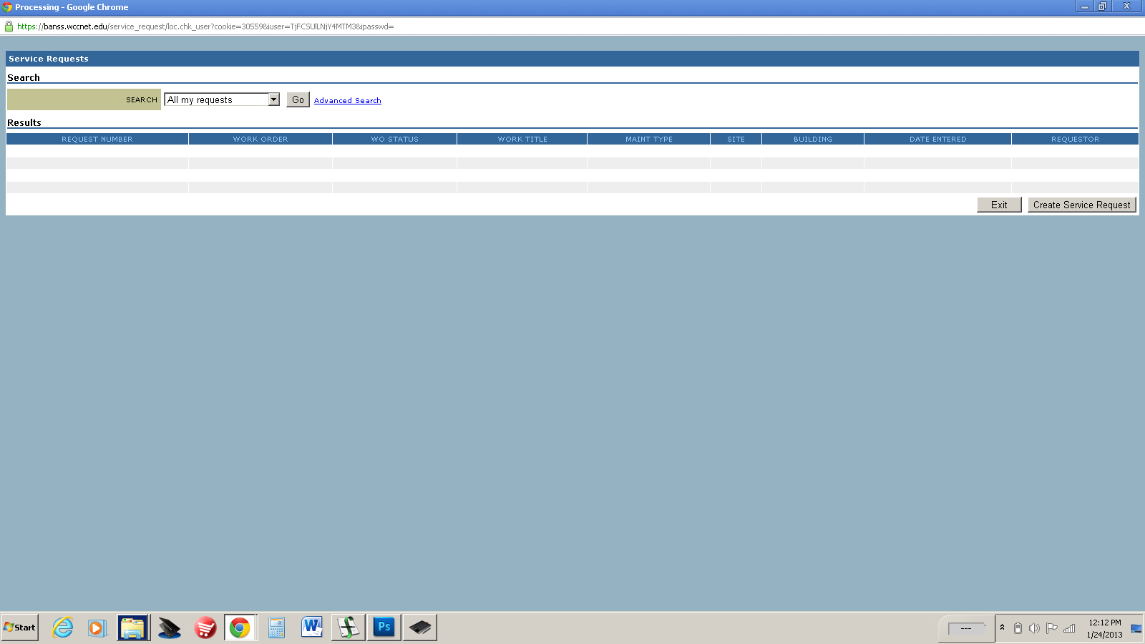This screenshot has width=1145, height=644.
Task: Click the Work Title column header
Action: (522, 139)
